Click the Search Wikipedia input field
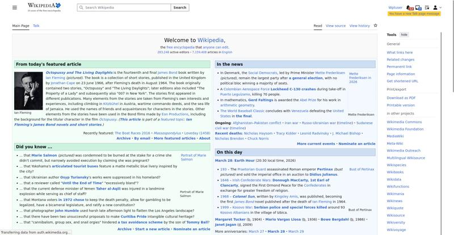Image resolution: width=454 pixels, height=235 pixels. pos(124,7)
